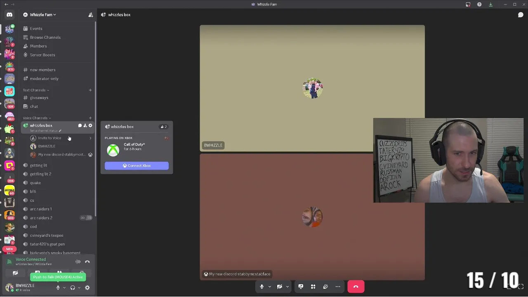Add a new voice channel plus icon

point(90,118)
